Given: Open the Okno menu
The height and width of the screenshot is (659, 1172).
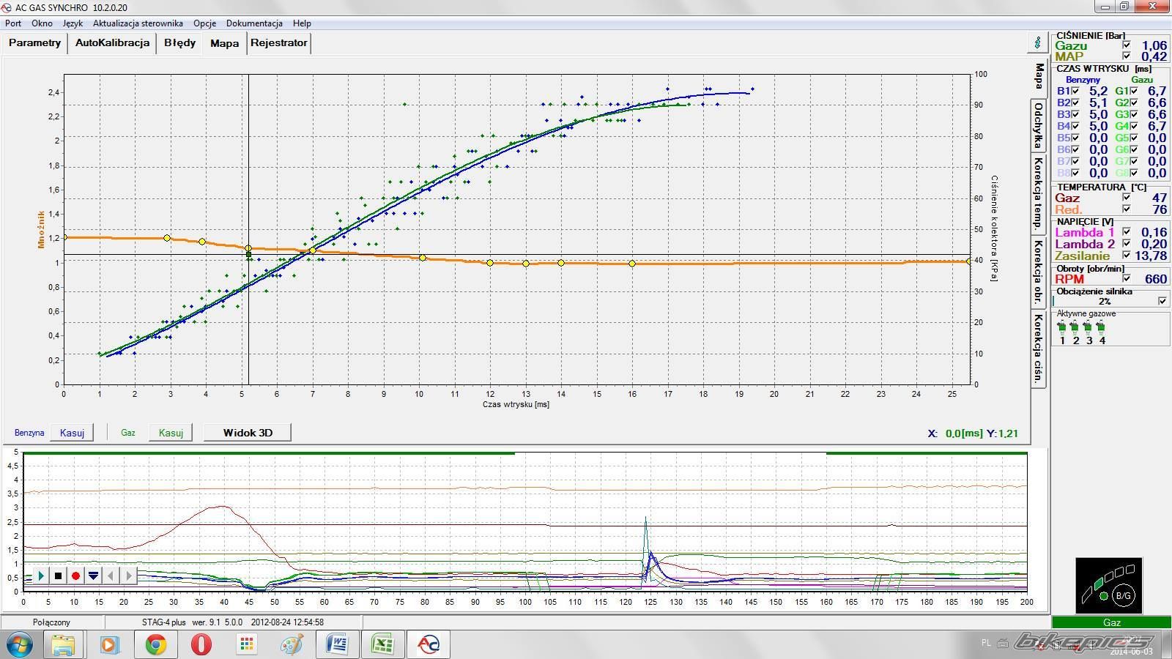Looking at the screenshot, I should pos(42,23).
